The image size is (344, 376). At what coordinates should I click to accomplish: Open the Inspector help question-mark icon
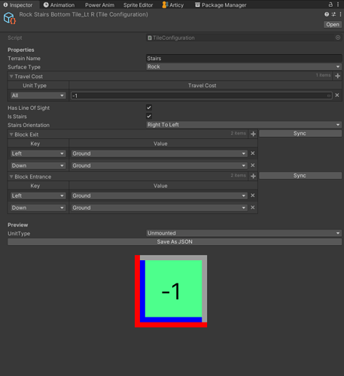[327, 14]
